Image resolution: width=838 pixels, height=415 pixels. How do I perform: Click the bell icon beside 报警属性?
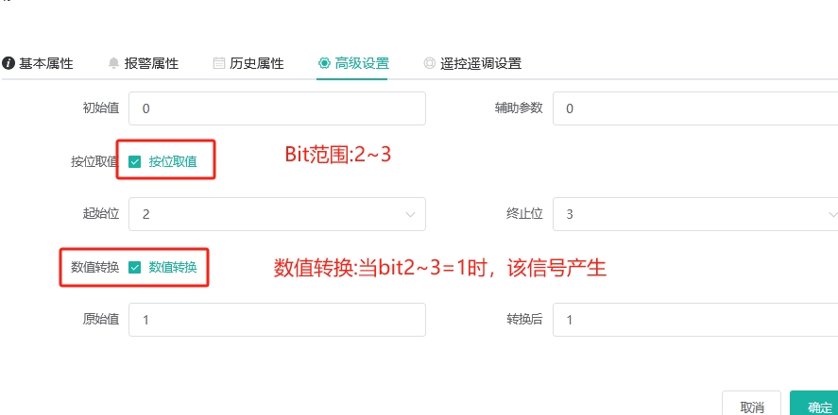click(113, 63)
